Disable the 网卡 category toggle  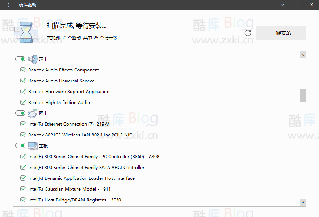pyautogui.click(x=20, y=113)
